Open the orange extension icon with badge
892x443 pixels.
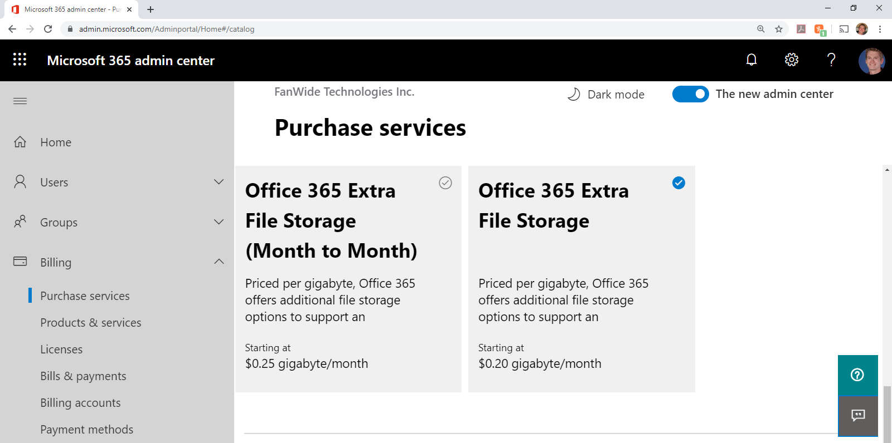(820, 29)
